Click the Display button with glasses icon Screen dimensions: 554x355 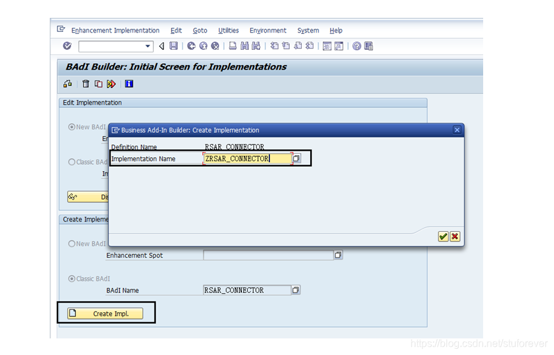pos(87,197)
